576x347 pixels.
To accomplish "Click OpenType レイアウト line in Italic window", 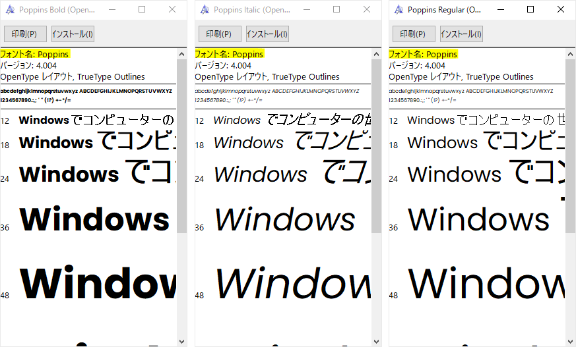I will 267,77.
